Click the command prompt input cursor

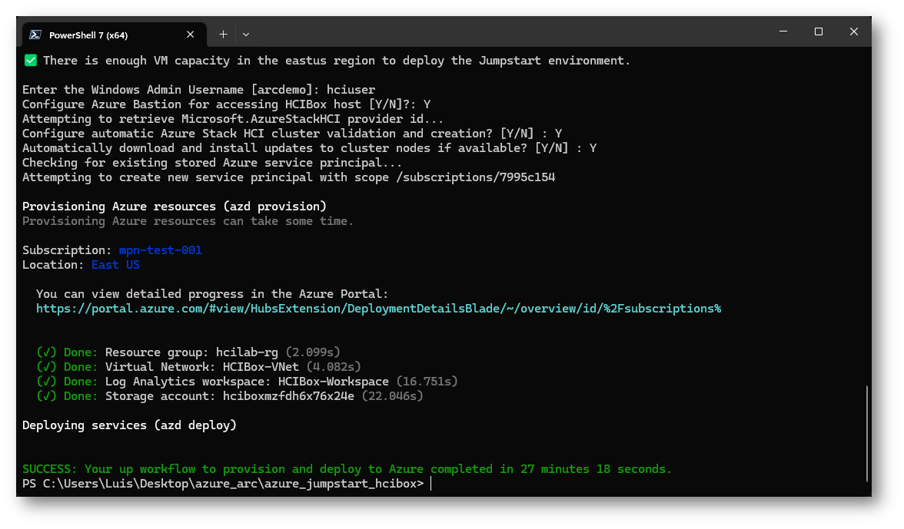click(x=431, y=484)
